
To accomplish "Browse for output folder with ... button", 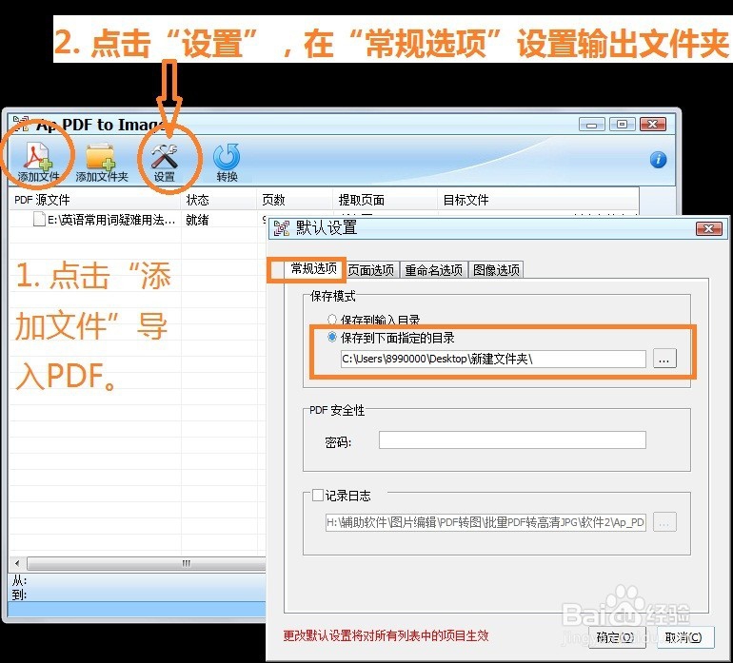I will [x=664, y=359].
